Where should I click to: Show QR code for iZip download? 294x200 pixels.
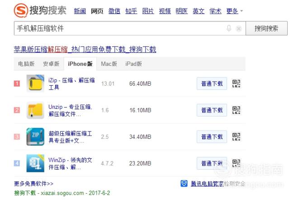click(236, 83)
